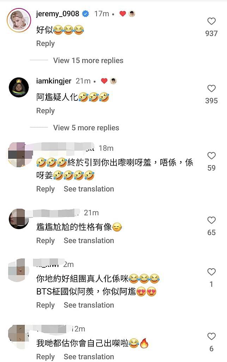Image resolution: width=227 pixels, height=362 pixels.
Task: See translation of the 18m comment
Action: [89, 189]
